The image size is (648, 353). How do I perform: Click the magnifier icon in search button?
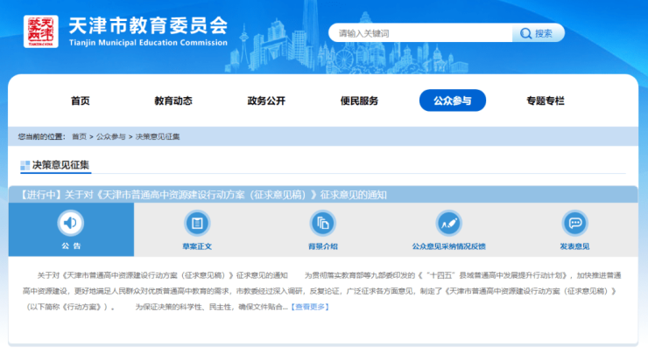pyautogui.click(x=525, y=34)
